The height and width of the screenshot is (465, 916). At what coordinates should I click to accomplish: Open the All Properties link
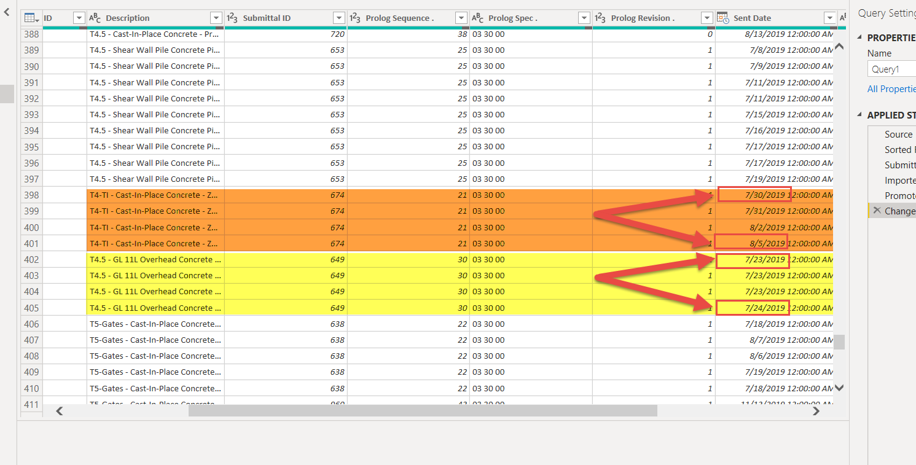[x=891, y=89]
